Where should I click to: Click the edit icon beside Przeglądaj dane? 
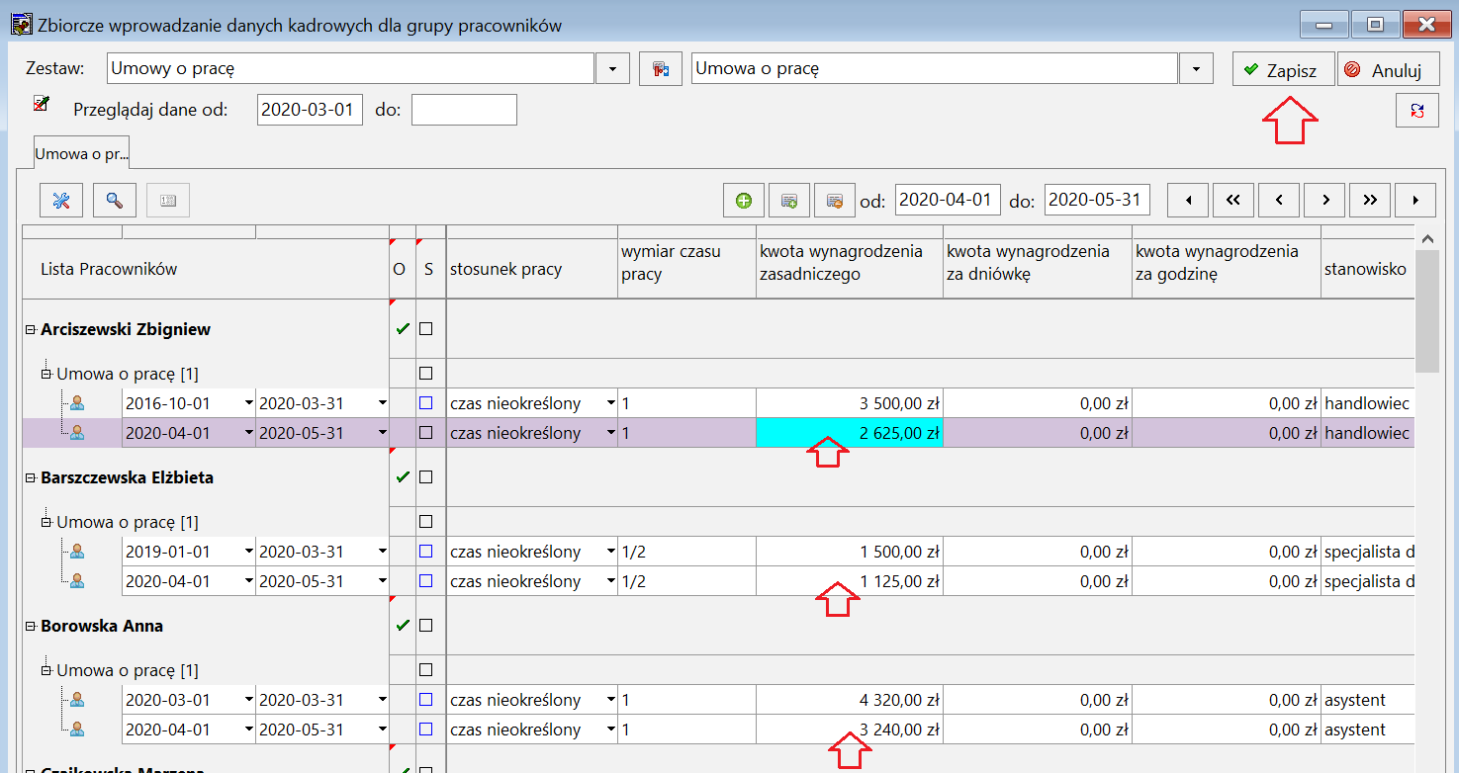click(x=42, y=103)
